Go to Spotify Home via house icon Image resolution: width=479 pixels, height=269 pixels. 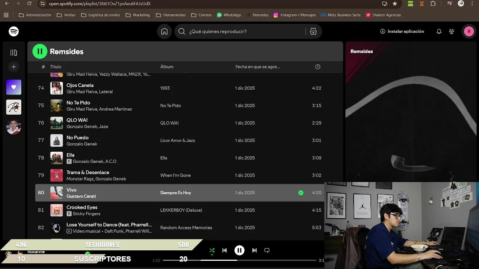[164, 31]
